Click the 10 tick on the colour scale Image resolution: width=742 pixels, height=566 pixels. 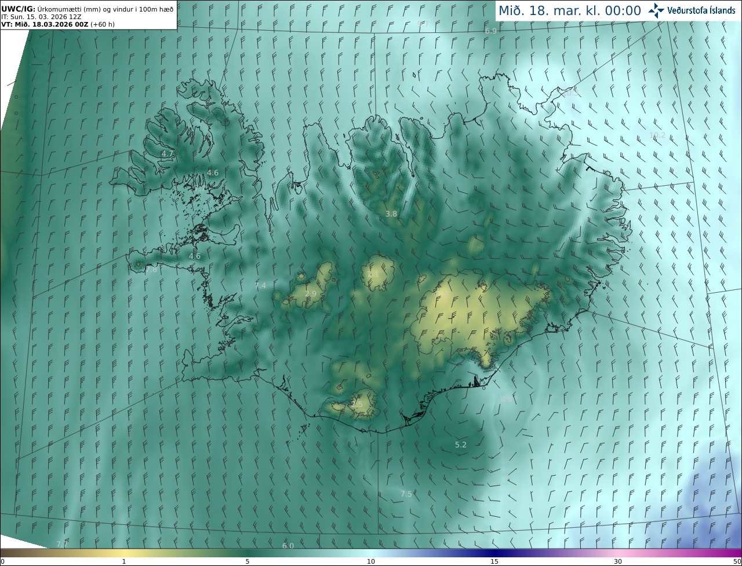click(x=371, y=561)
